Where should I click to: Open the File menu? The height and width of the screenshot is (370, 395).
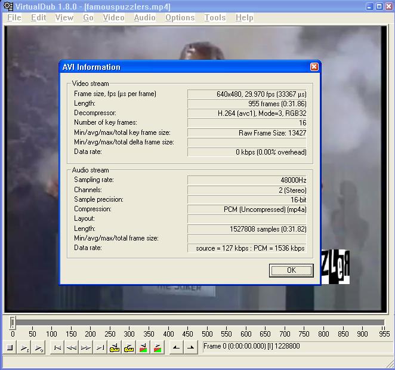click(14, 18)
